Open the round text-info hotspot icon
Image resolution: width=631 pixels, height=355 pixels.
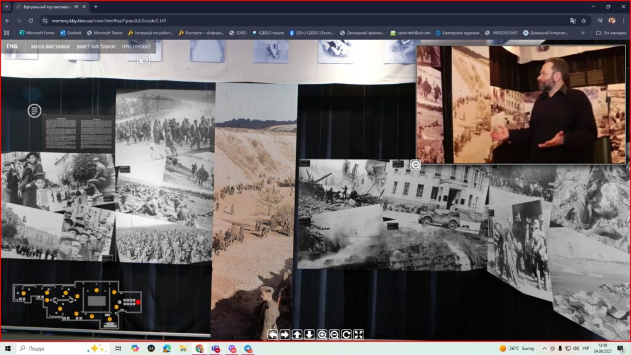(x=35, y=111)
